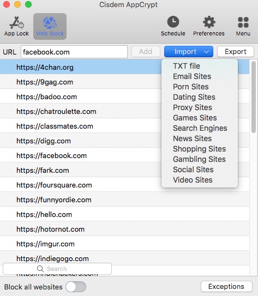Select the https://funnyordie.com row
258x296 pixels.
tap(124, 200)
